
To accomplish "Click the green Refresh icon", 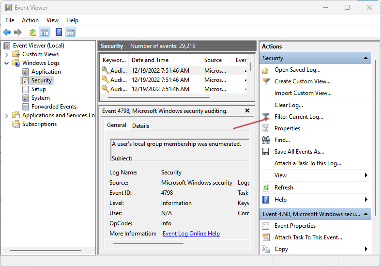I will coord(266,188).
